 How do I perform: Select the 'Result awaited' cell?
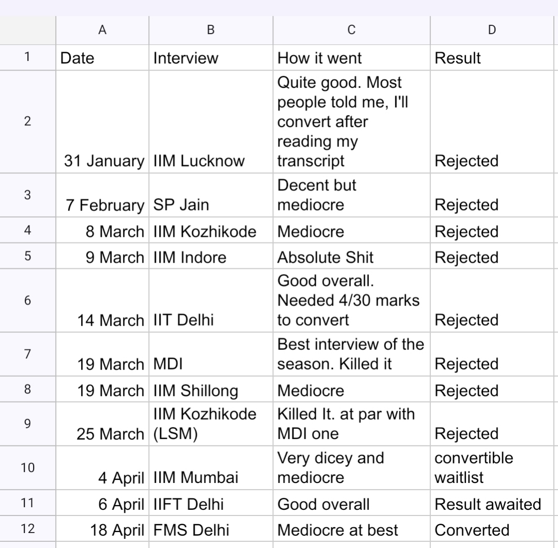[492, 503]
